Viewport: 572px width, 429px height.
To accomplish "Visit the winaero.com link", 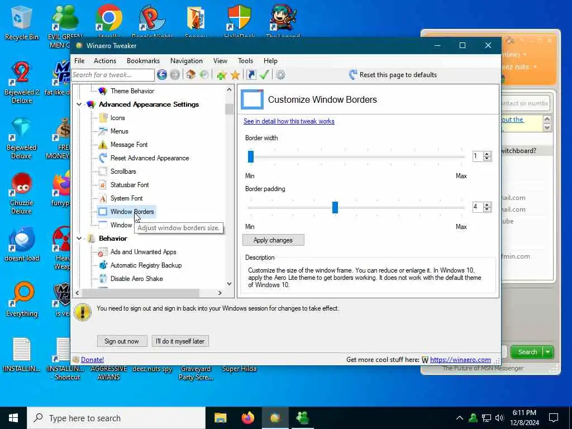I will click(x=460, y=360).
